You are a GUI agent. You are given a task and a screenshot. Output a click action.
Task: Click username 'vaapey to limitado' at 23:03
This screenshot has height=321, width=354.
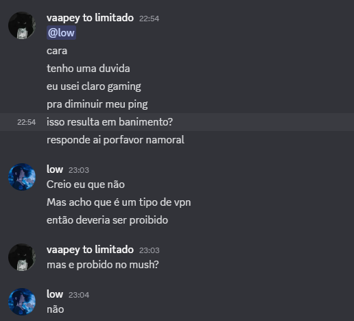[90, 250]
